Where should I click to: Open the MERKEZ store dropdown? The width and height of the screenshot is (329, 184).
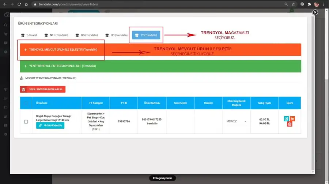(236, 121)
